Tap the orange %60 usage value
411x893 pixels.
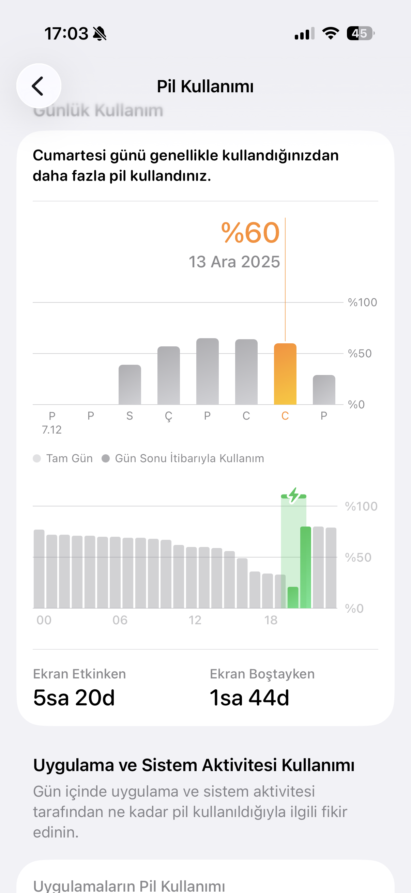coord(250,233)
